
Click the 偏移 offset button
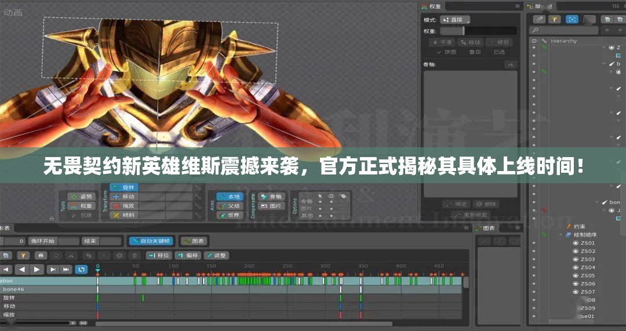[x=188, y=256]
